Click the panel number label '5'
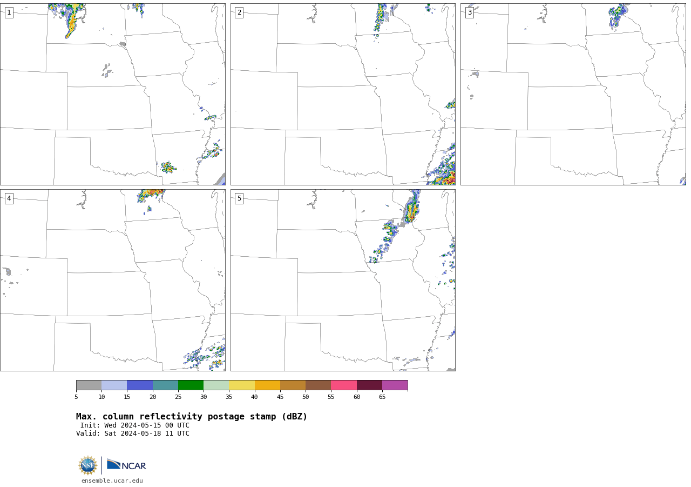This screenshot has height=487, width=691. [239, 198]
